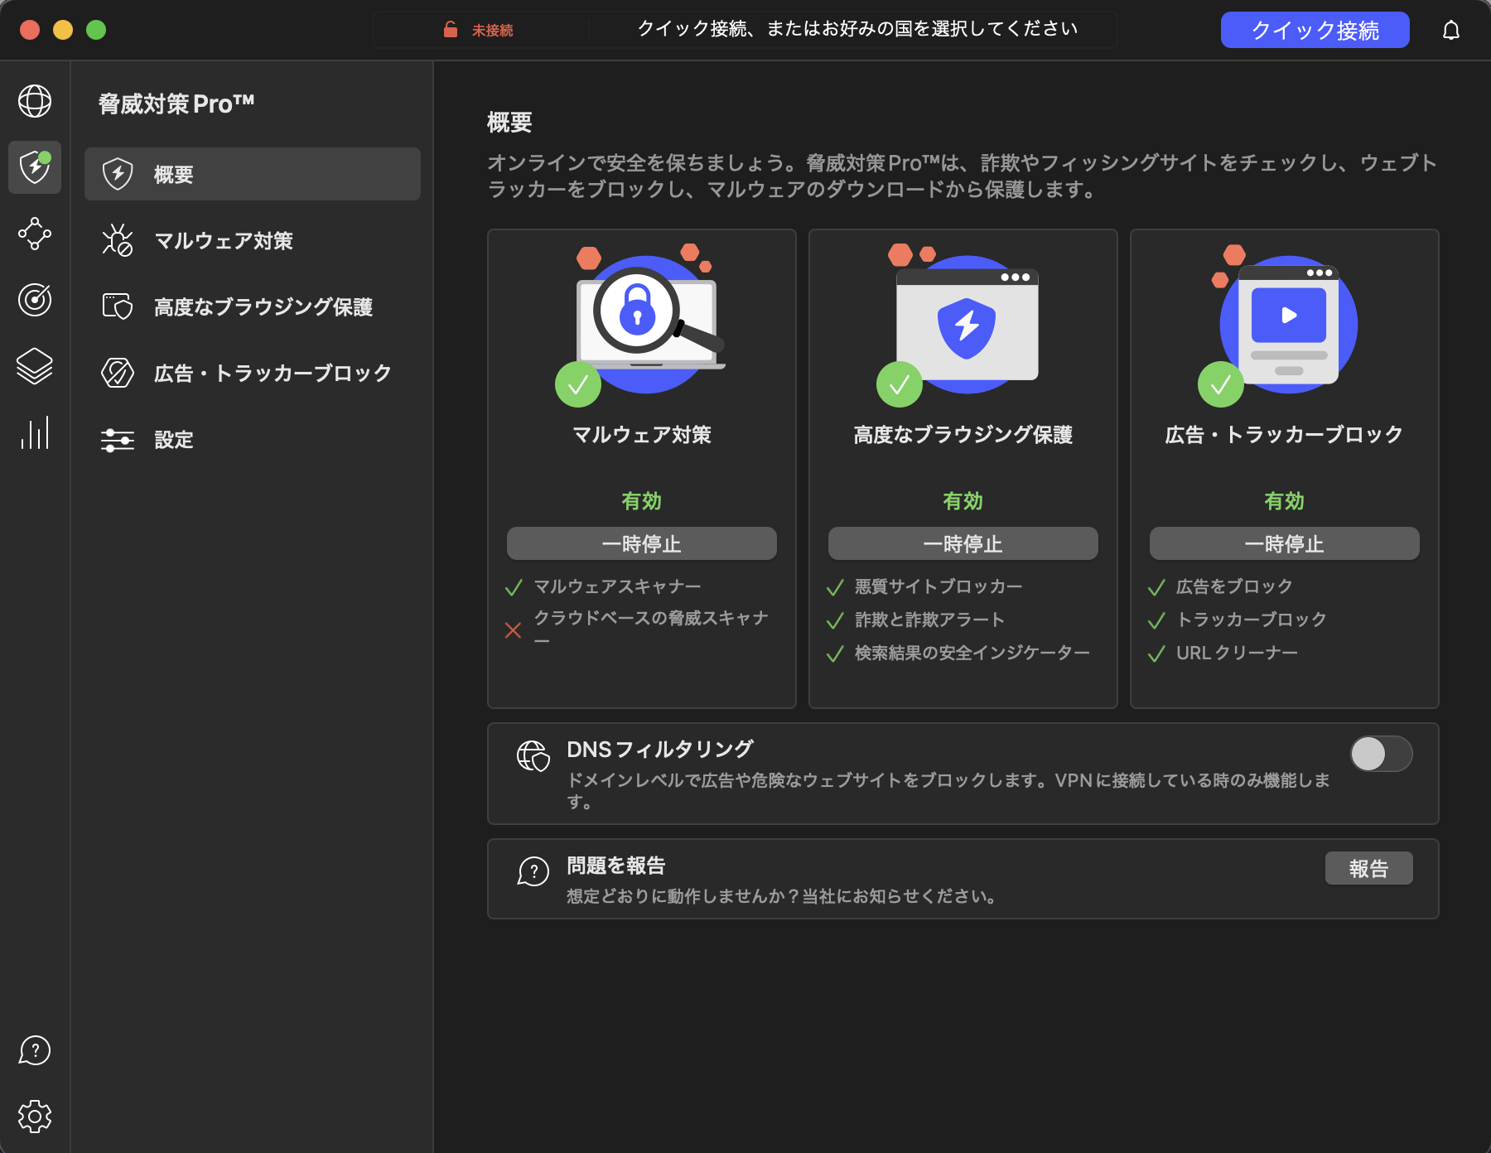
Task: Select 概要 in the side menu
Action: tap(253, 174)
